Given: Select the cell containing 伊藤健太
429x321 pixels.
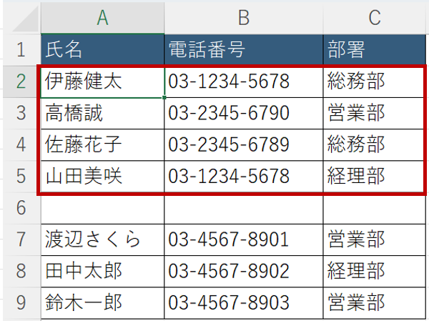Looking at the screenshot, I should tap(102, 82).
